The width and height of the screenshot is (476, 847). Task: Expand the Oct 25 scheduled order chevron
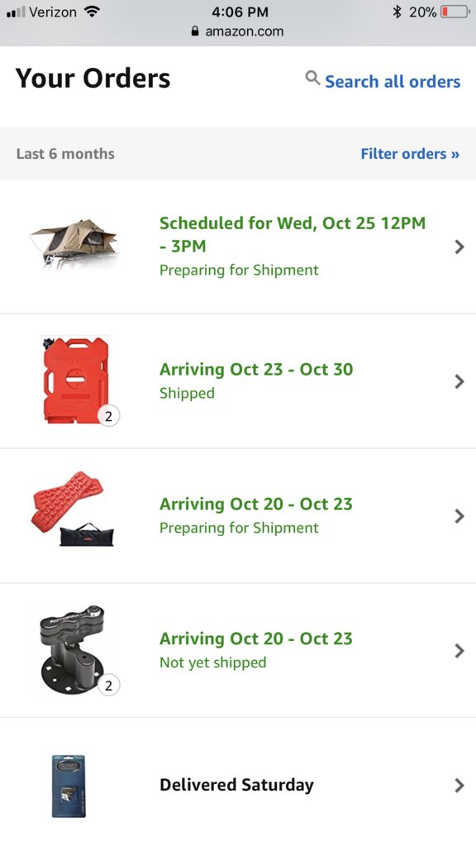point(459,246)
